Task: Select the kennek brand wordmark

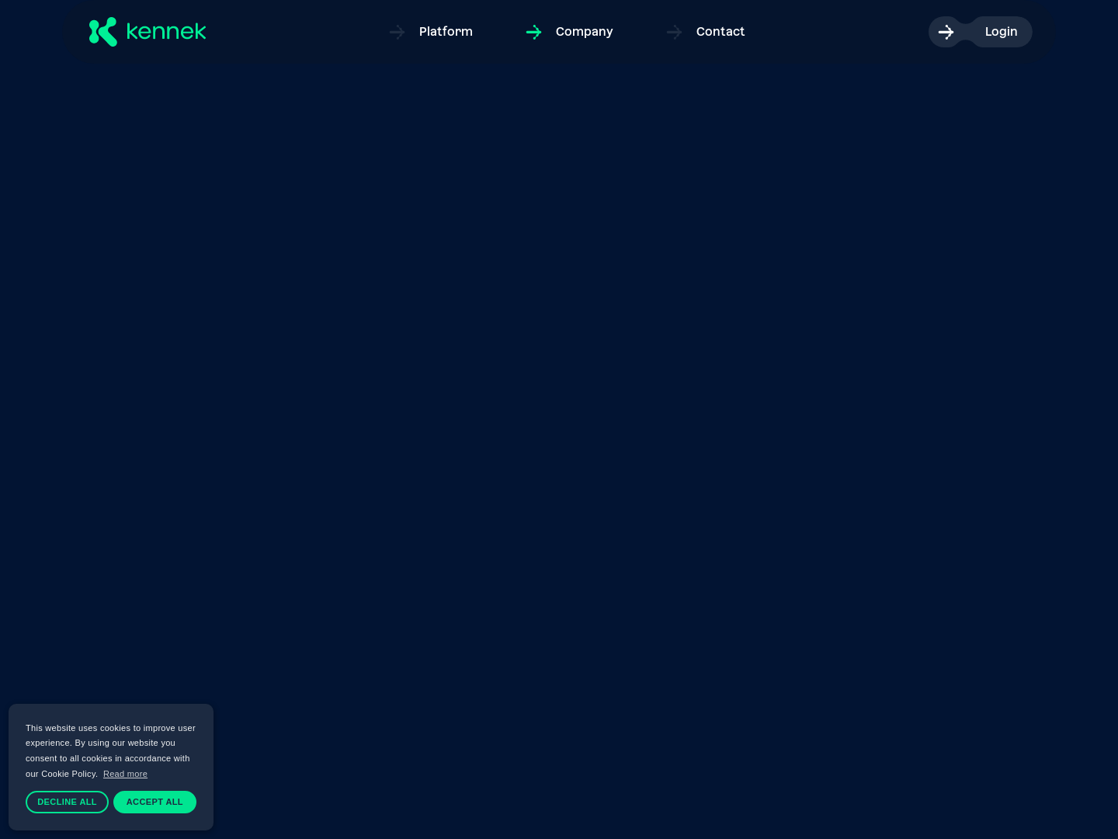Action: [166, 32]
